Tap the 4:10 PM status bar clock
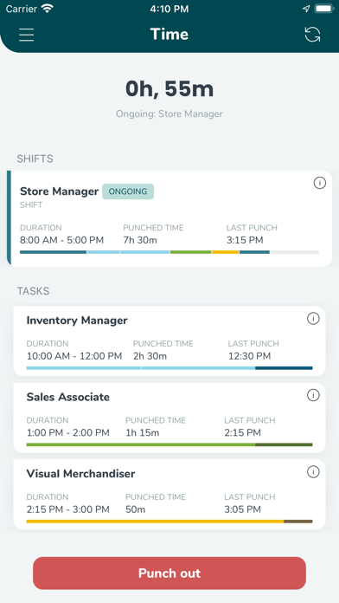Screen dimensions: 339x603 (x=169, y=9)
